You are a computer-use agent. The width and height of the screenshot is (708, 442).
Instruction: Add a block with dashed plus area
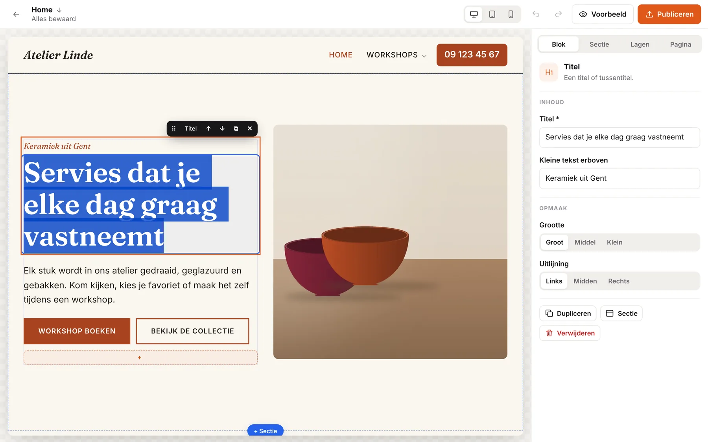tap(140, 358)
